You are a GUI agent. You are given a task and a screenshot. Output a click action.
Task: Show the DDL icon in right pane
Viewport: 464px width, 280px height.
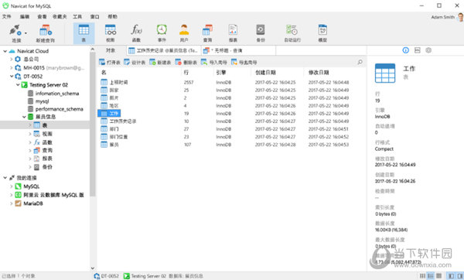pyautogui.click(x=418, y=50)
